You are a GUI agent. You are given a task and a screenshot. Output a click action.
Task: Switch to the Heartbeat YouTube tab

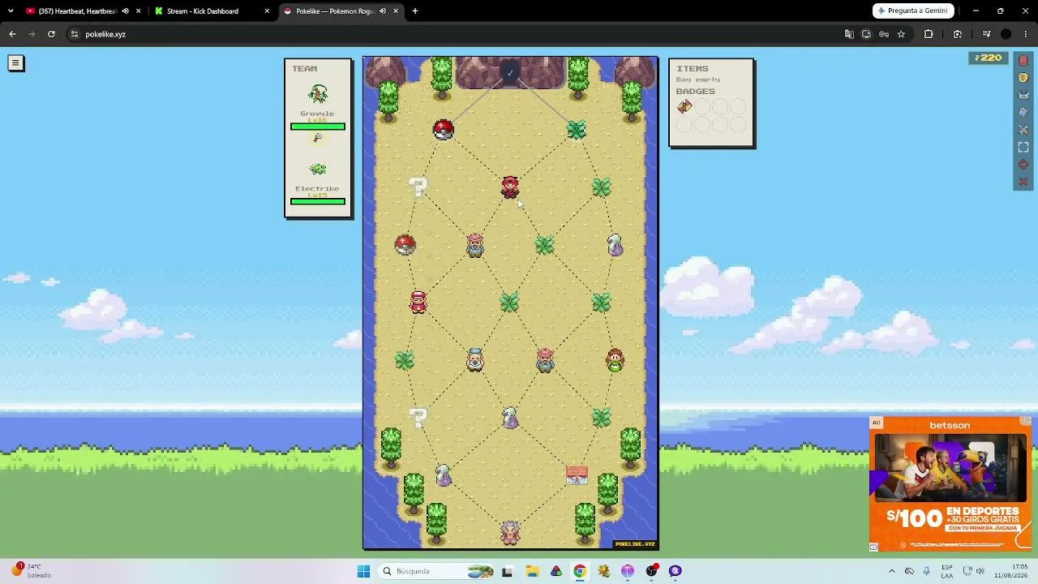point(79,11)
